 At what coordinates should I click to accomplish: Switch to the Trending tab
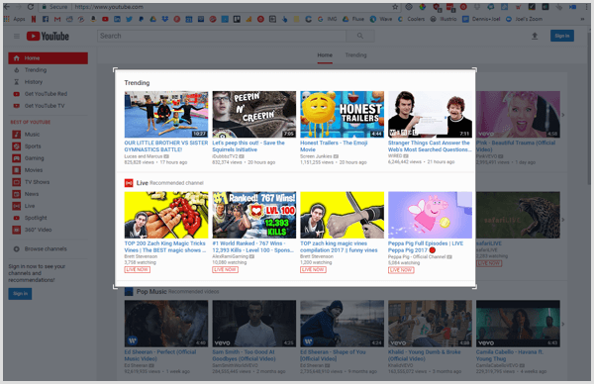[355, 55]
